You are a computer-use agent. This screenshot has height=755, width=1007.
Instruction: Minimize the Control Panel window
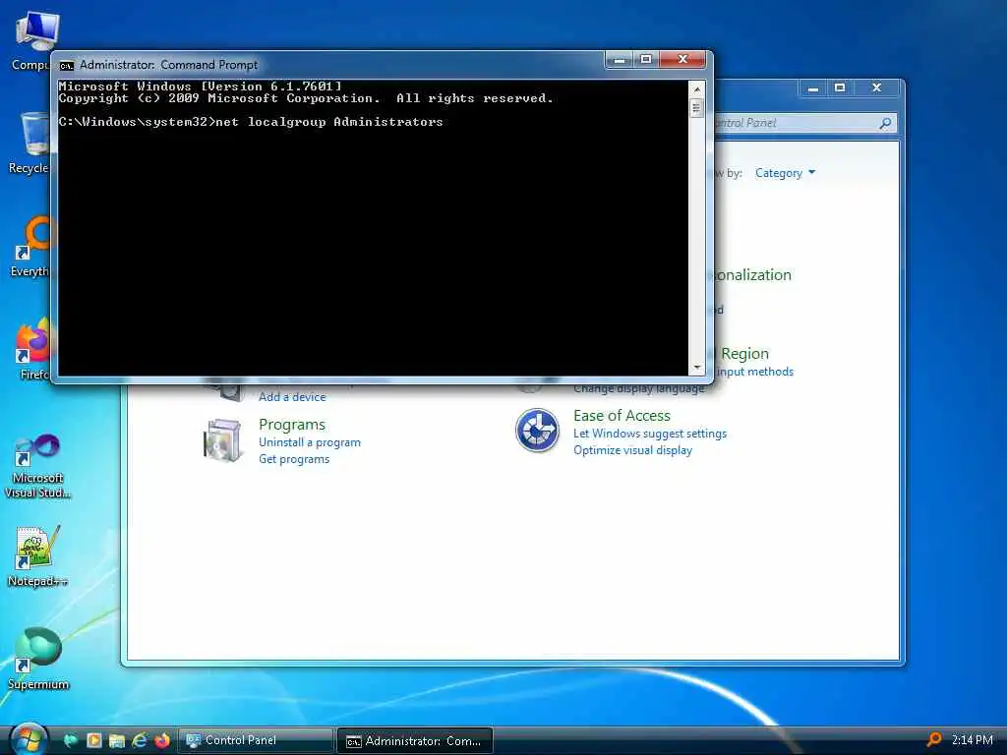(x=813, y=87)
